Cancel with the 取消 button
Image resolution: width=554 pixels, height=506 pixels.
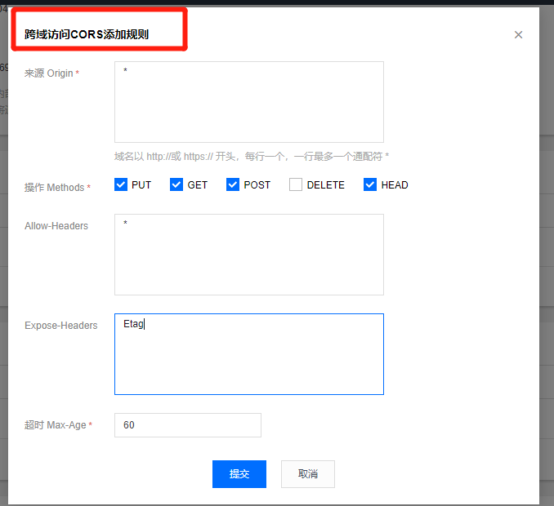coord(308,474)
